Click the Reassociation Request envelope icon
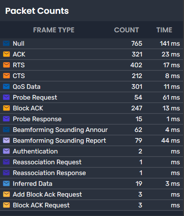Screen dimensions: 184x216 (x=6, y=162)
